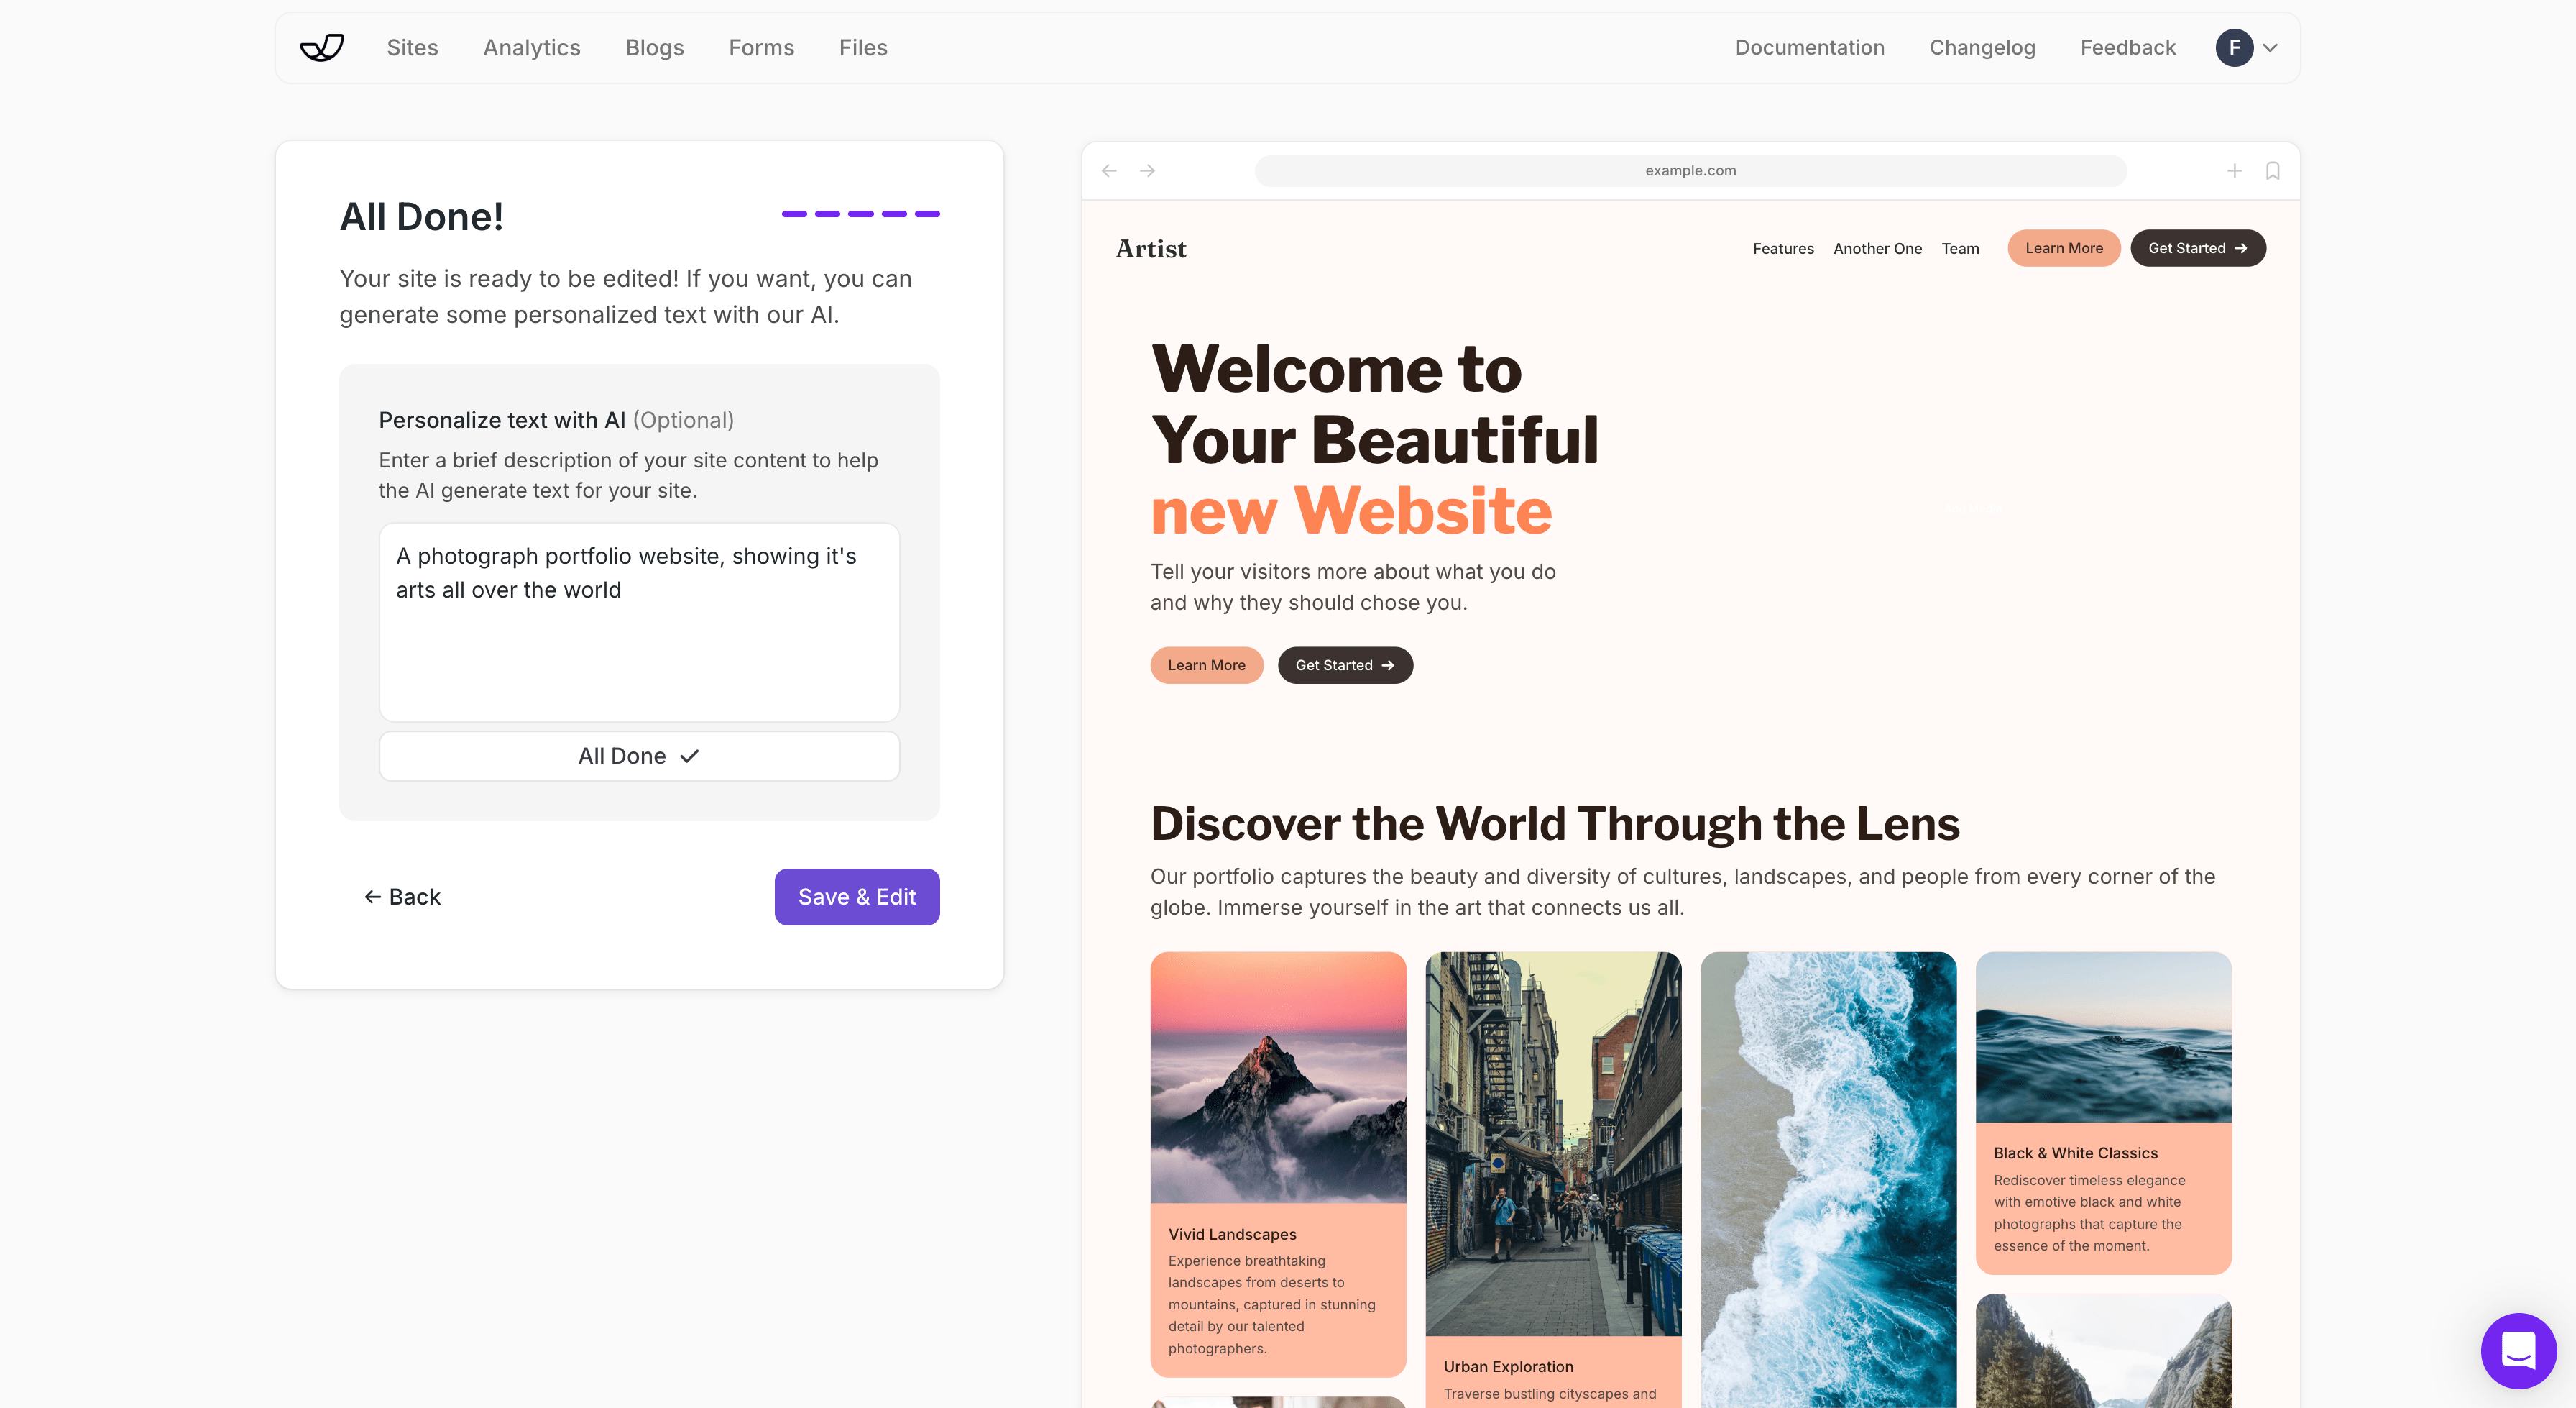Open the Feedback link
Viewport: 2576px width, 1408px height.
(2128, 48)
